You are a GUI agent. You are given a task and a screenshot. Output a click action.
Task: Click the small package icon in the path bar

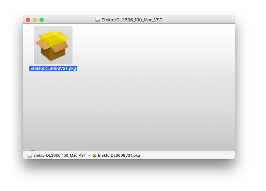94,155
